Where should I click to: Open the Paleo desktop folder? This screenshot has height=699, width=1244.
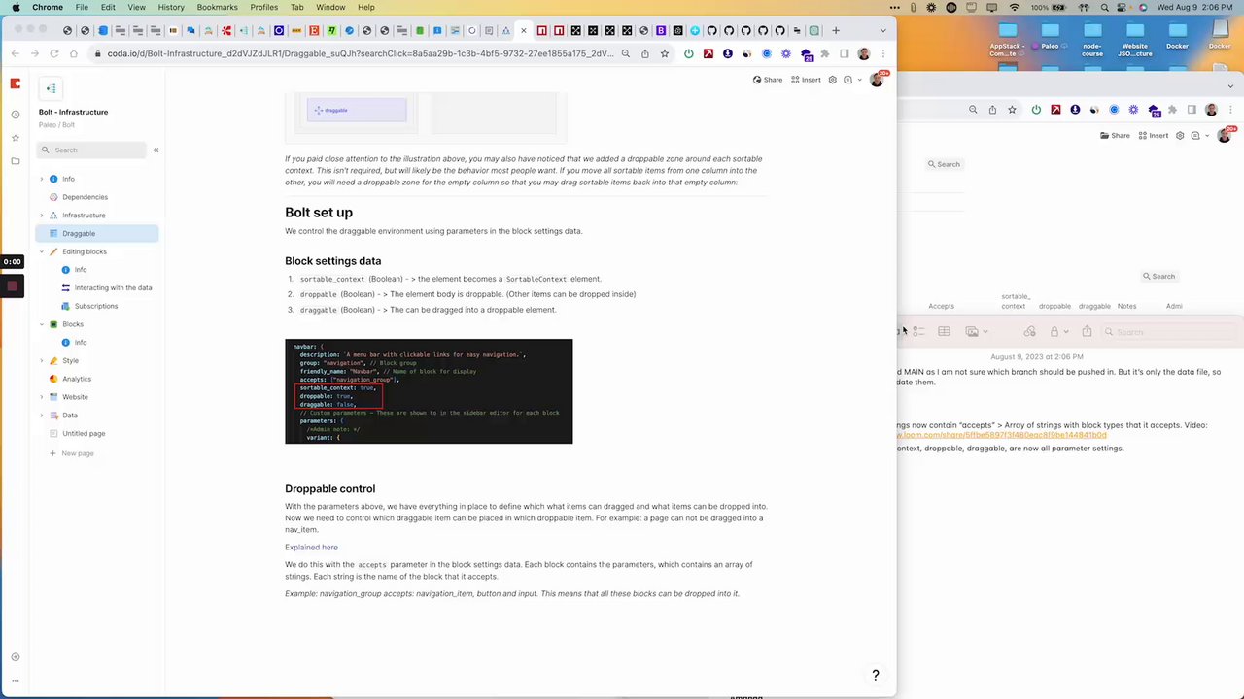tap(1050, 37)
